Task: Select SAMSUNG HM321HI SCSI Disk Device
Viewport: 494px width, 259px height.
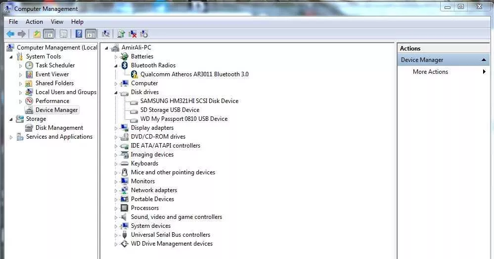Action: [189, 101]
